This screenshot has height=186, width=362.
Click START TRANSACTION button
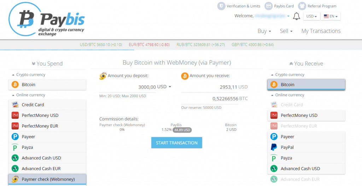point(177,143)
